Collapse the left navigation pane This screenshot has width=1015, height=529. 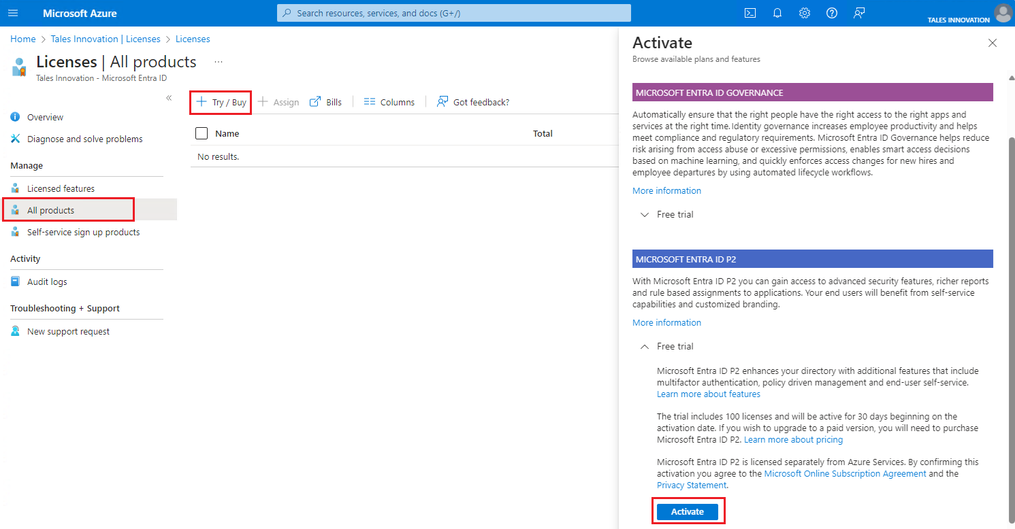(169, 98)
